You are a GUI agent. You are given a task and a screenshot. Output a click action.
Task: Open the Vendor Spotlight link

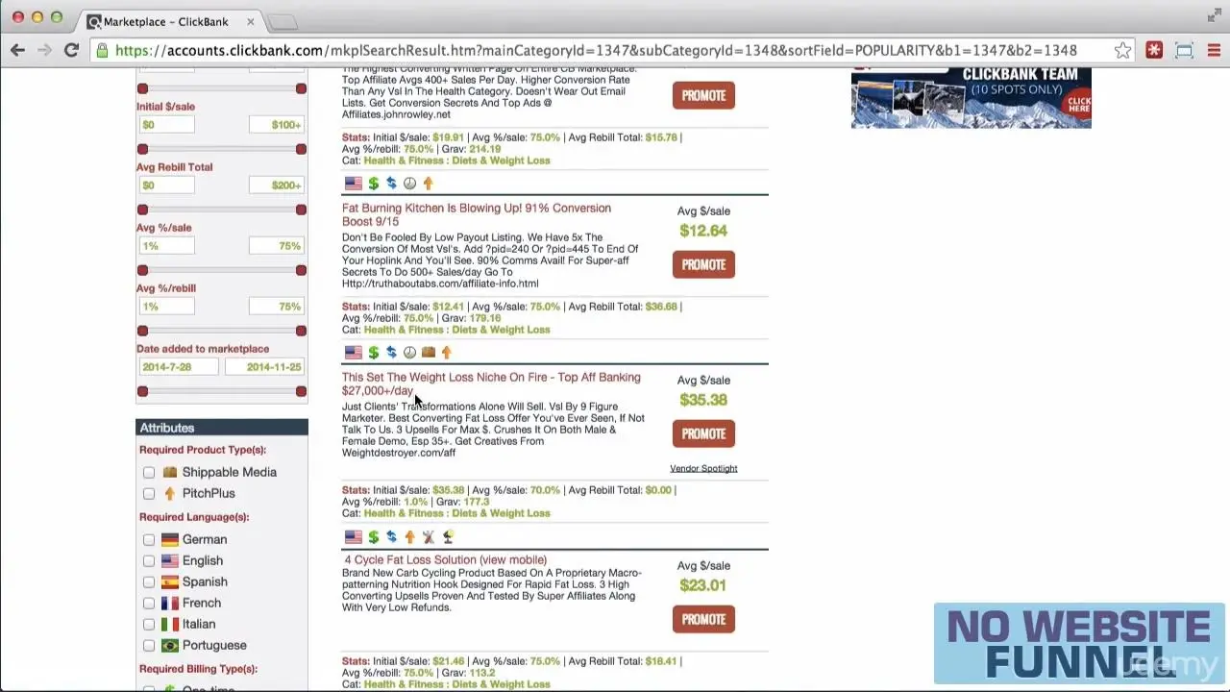click(703, 468)
